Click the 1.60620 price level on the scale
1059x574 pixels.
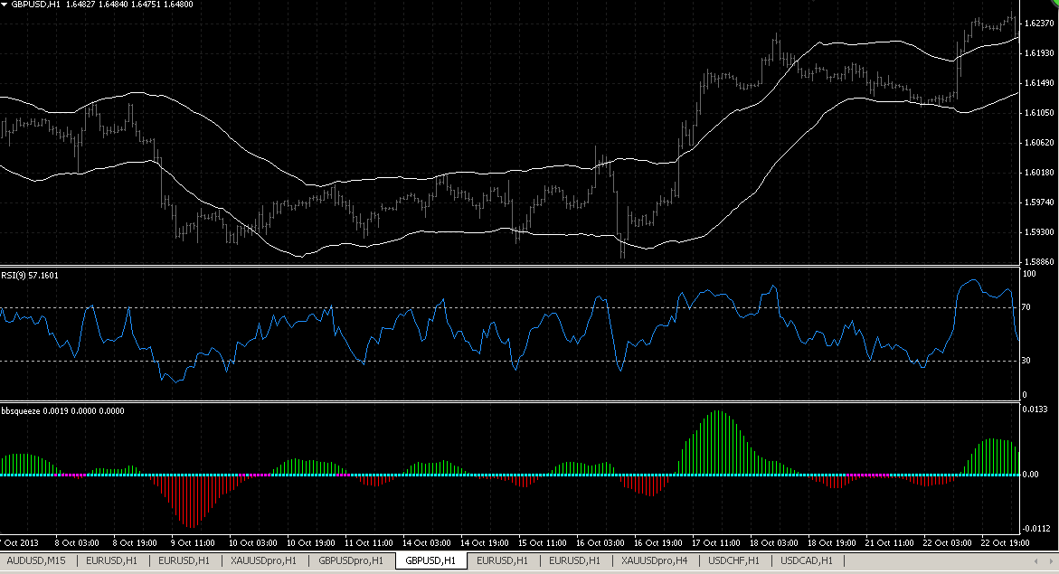pos(1039,143)
